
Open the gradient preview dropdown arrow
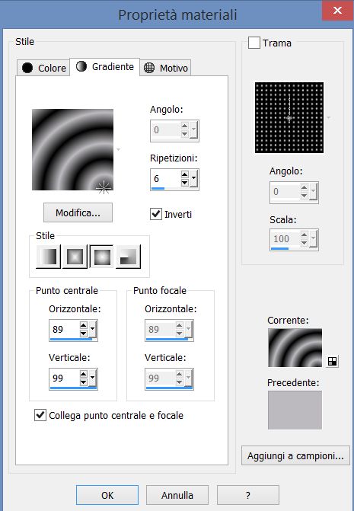pos(119,149)
